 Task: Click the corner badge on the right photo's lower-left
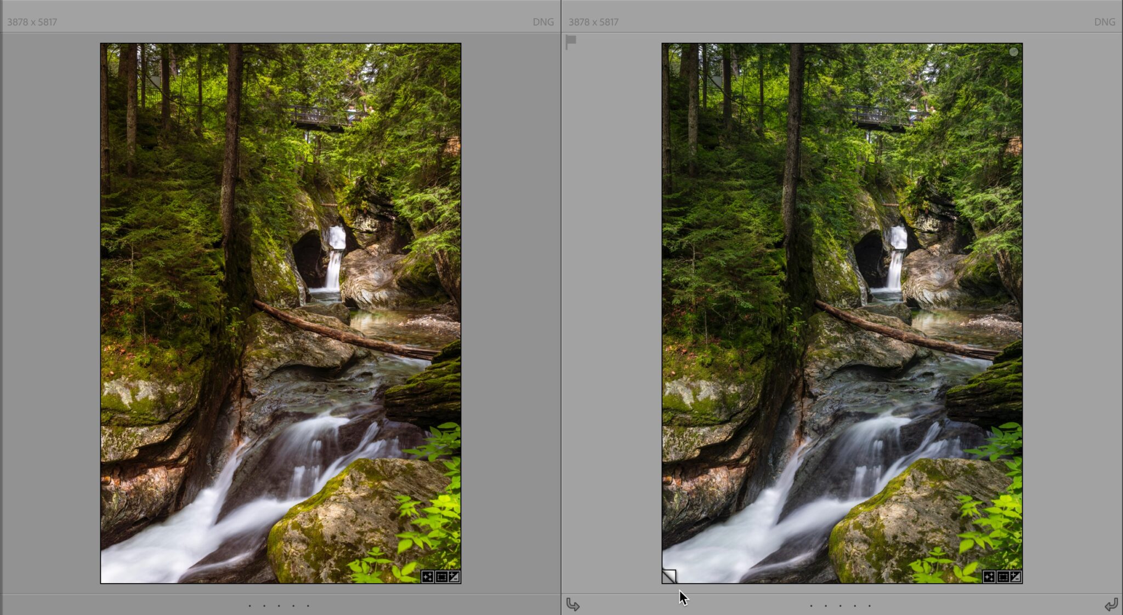point(668,577)
